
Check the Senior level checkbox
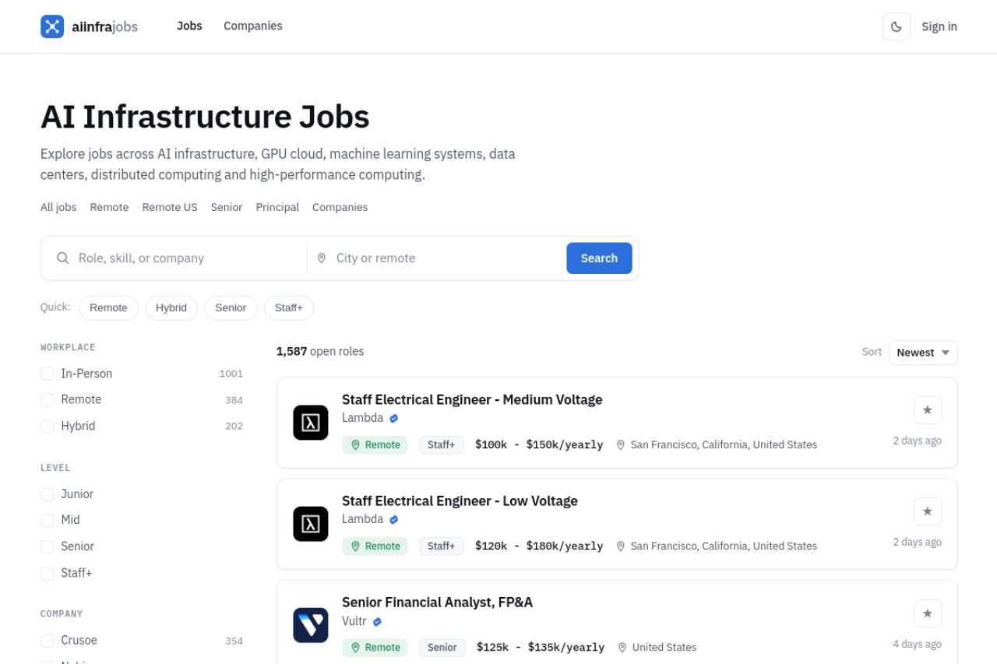click(x=48, y=546)
